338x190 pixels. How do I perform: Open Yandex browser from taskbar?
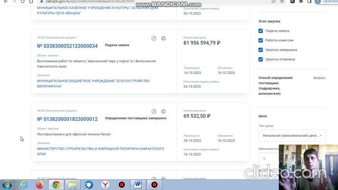coord(105,185)
